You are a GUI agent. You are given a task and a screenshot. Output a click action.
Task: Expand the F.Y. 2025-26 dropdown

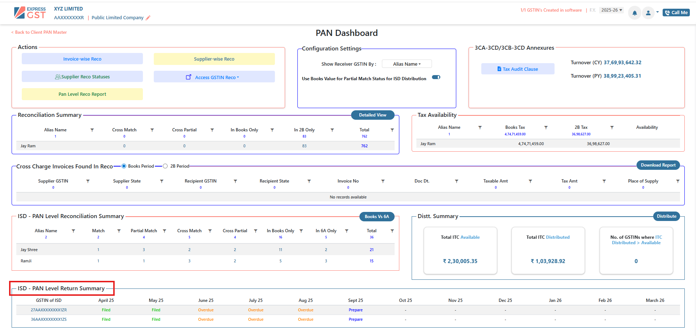tap(611, 10)
